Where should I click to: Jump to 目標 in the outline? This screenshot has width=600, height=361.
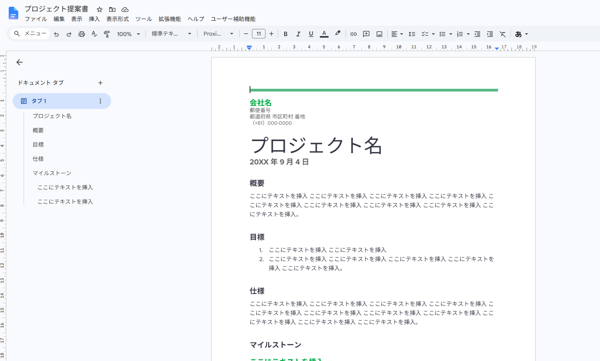coord(38,145)
